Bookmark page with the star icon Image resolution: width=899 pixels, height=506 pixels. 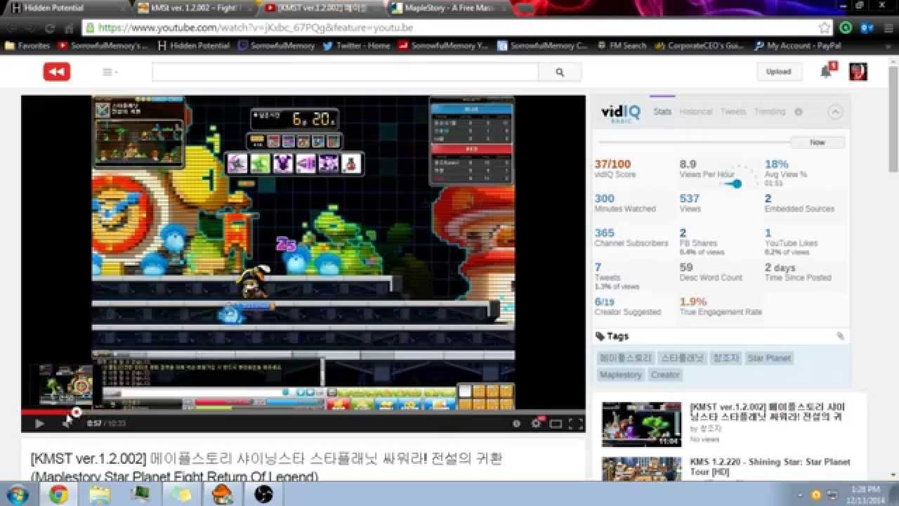(x=825, y=28)
